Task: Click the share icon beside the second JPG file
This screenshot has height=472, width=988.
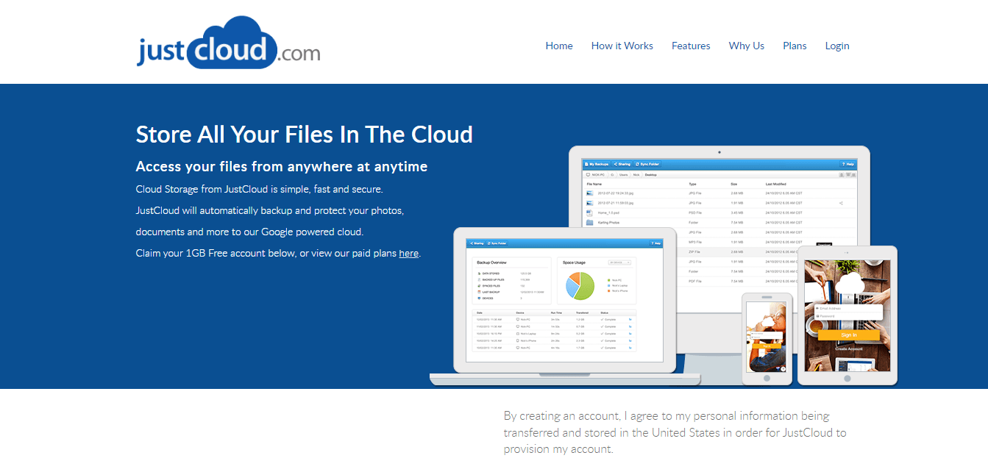Action: (x=841, y=203)
